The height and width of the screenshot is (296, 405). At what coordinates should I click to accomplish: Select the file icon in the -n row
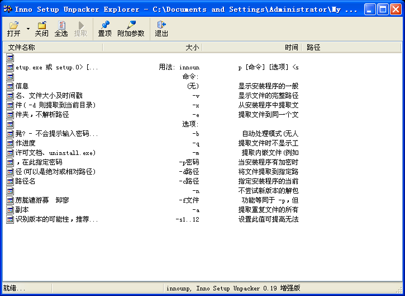pos(10,191)
